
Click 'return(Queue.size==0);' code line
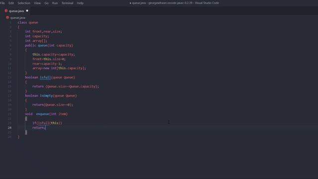[53, 105]
